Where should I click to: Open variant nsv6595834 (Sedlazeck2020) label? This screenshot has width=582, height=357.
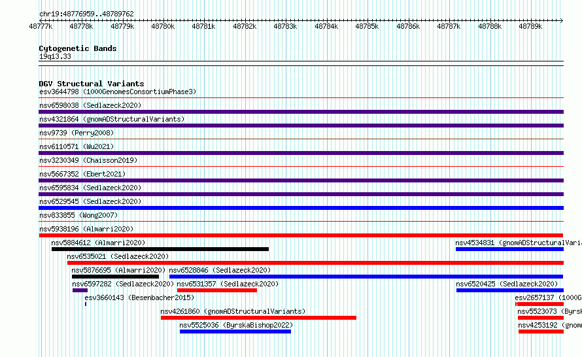click(90, 188)
